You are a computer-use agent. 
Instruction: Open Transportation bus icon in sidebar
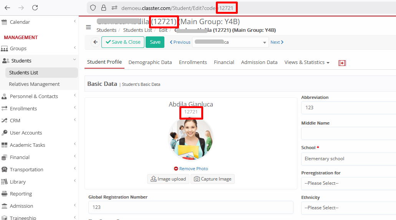(5, 169)
